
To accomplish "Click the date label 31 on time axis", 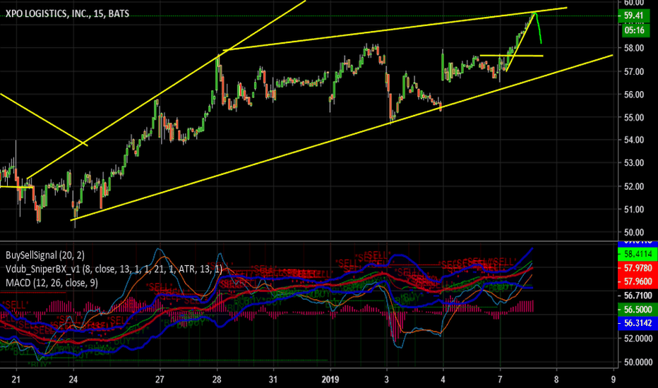I will click(273, 380).
